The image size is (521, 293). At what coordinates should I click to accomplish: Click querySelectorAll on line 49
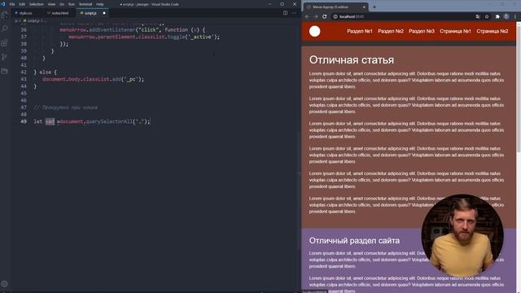(x=108, y=121)
